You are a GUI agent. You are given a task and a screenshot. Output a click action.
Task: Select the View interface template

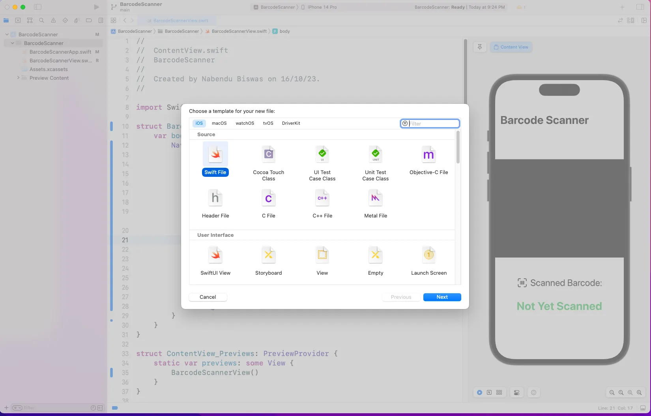[x=322, y=261]
